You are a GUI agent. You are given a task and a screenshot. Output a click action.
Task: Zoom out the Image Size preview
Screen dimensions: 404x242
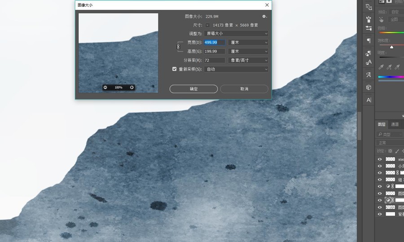tap(105, 88)
